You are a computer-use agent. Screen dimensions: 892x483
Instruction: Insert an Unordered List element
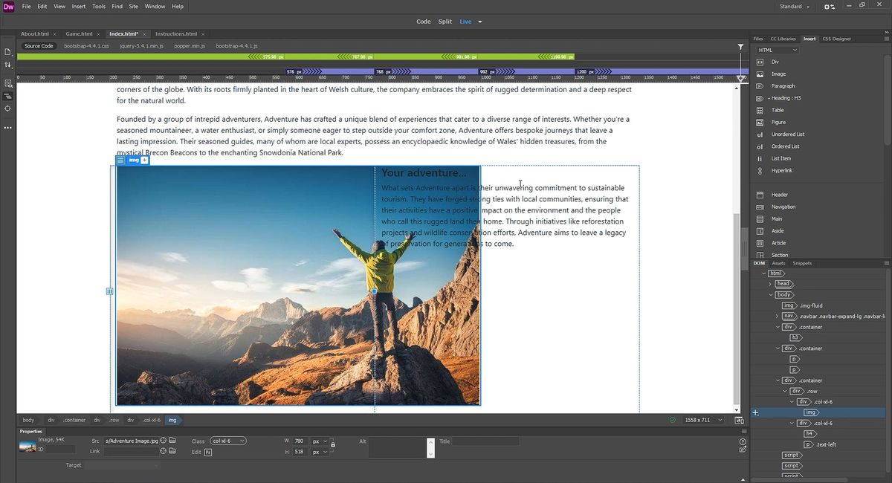[786, 134]
